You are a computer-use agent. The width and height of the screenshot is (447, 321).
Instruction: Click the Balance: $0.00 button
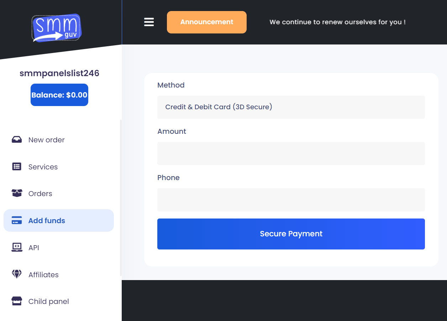(59, 95)
